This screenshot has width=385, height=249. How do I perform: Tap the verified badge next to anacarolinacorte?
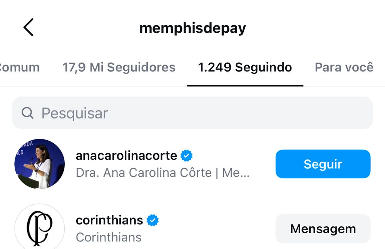coord(187,156)
